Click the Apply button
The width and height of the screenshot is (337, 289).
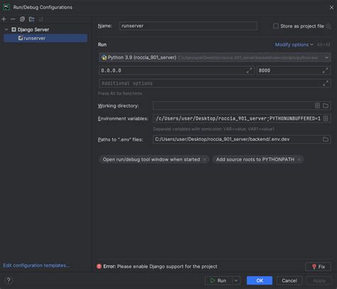319,280
